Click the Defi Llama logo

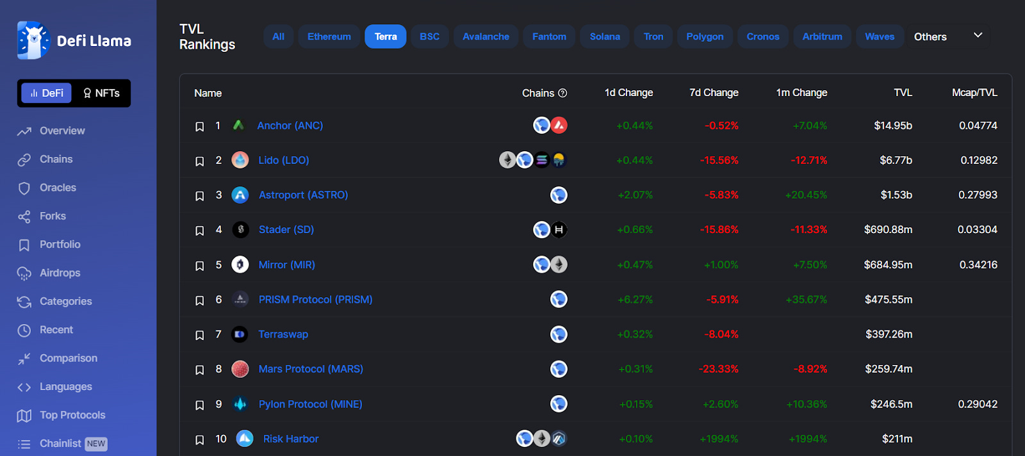coord(74,40)
